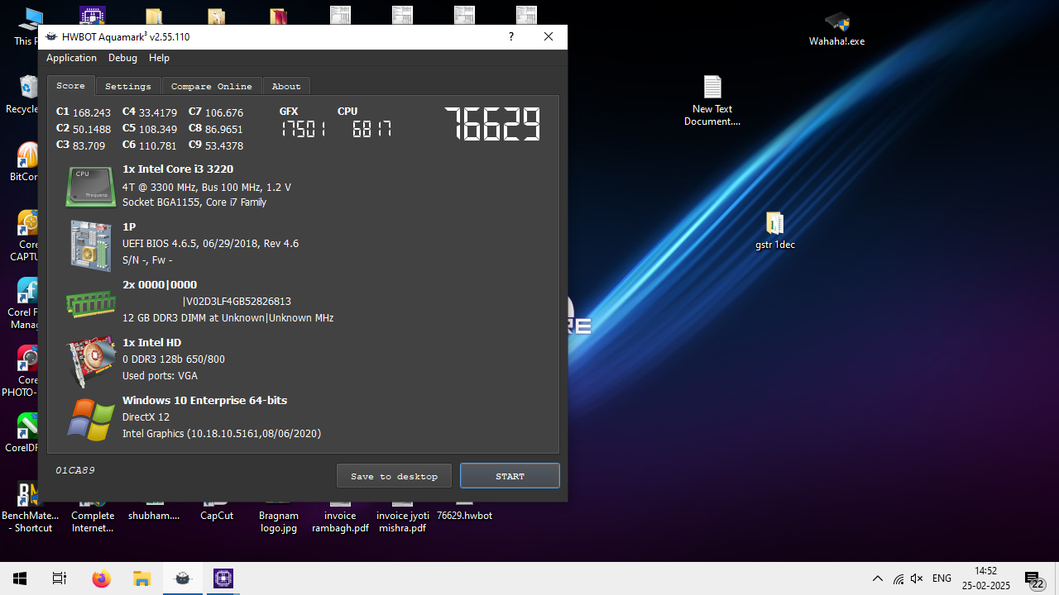The width and height of the screenshot is (1059, 595).
Task: Click the Aquamark title bar app icon
Action: pos(51,37)
